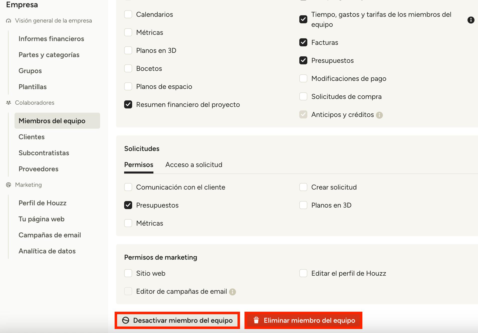Select the Permisos tab
478x333 pixels.
pos(139,165)
